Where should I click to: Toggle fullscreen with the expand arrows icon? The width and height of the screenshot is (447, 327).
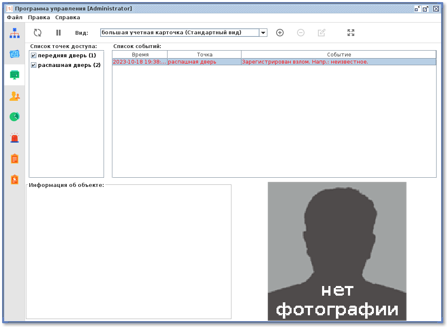coord(351,33)
